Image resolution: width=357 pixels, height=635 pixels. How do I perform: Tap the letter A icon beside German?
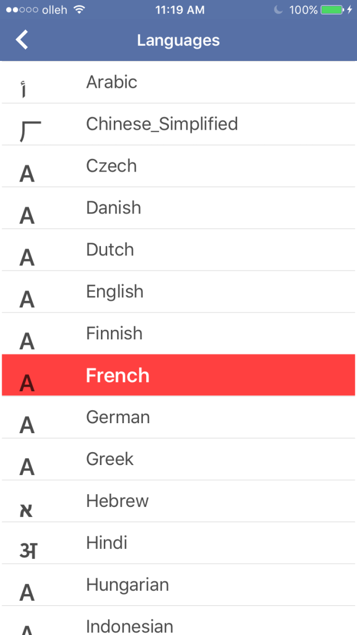[27, 425]
